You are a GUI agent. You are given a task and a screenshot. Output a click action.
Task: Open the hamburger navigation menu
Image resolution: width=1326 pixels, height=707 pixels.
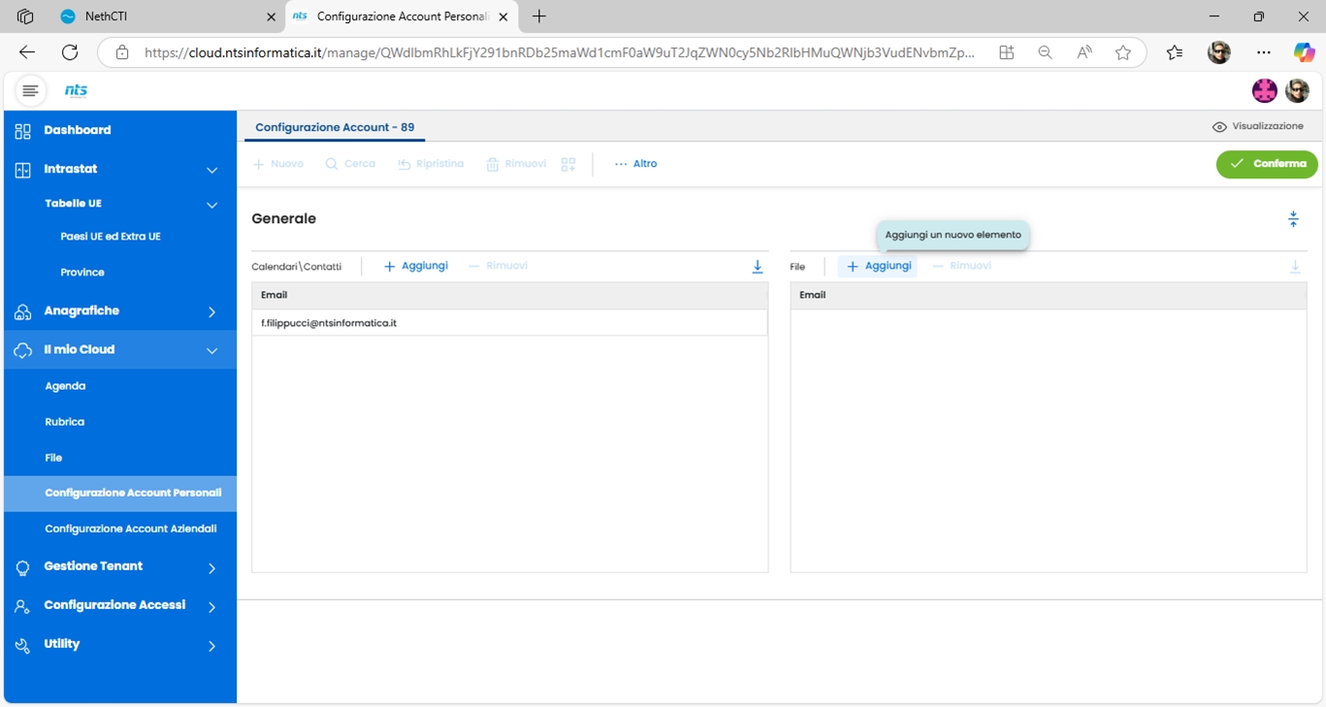pyautogui.click(x=30, y=91)
